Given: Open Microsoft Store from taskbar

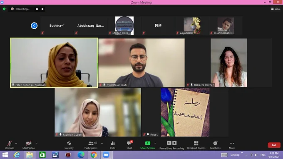Looking at the screenshot, I should 42,155.
